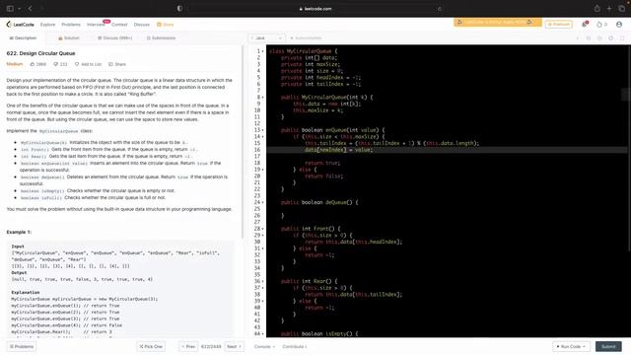Open the Interview nav item
Viewport: 631px width, 355px height.
point(96,25)
